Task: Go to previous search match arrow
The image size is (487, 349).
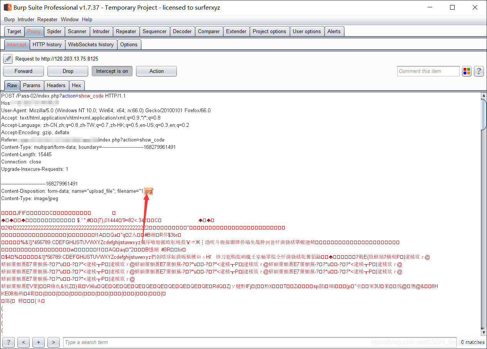Action: click(x=24, y=342)
